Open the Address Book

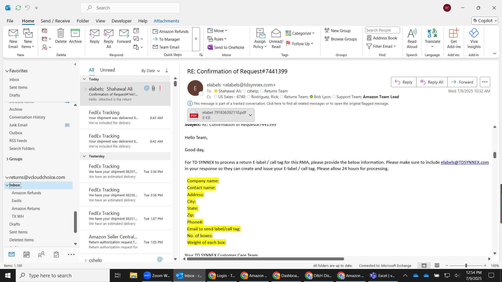pyautogui.click(x=382, y=38)
